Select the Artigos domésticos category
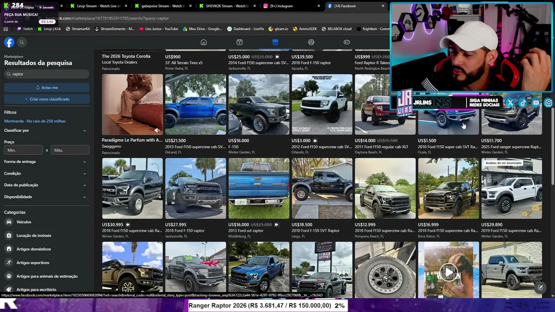Screen dimensions: 555x312 tap(46, 249)
